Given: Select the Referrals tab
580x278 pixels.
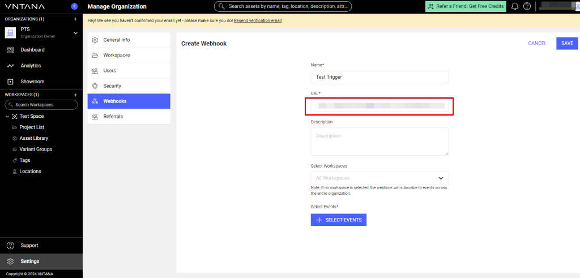Looking at the screenshot, I should [x=113, y=117].
